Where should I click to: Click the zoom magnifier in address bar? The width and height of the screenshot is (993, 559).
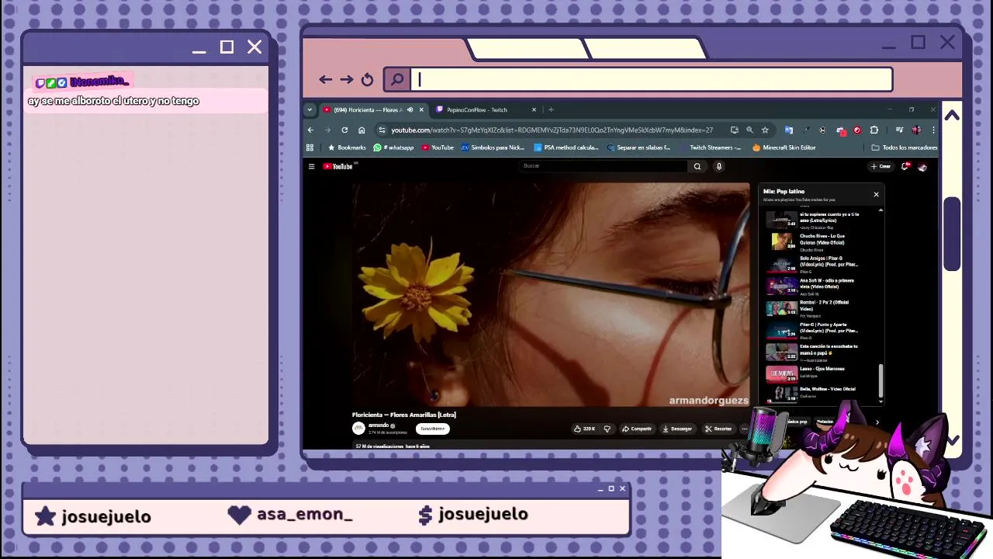[749, 130]
